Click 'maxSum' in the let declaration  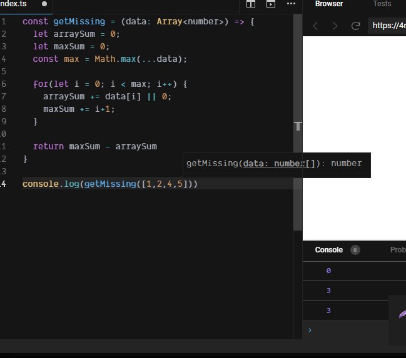pos(69,47)
